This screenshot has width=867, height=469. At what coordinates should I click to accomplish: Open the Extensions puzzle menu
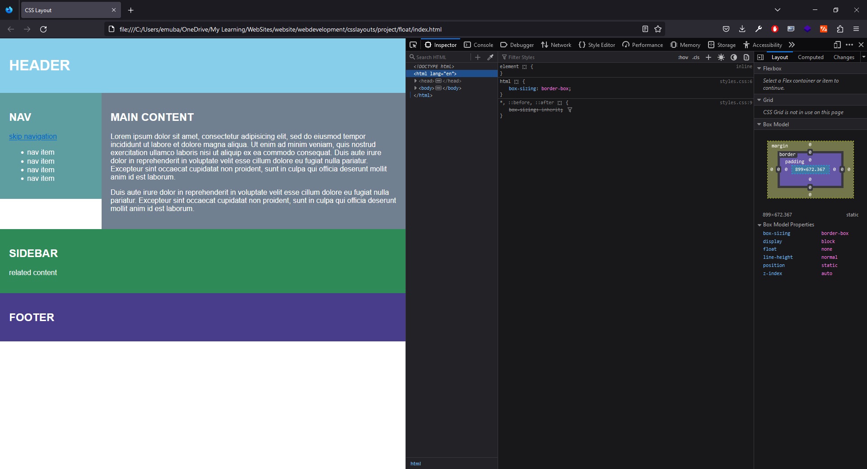click(840, 29)
